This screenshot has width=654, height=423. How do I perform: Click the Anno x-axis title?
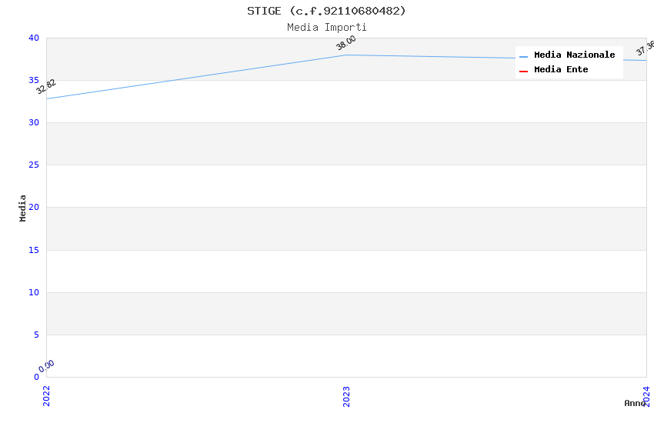tap(635, 403)
